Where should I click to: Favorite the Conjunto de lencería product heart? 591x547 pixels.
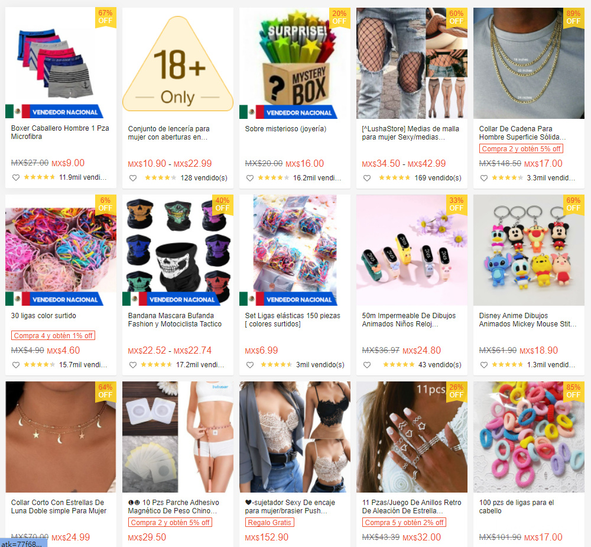point(133,178)
